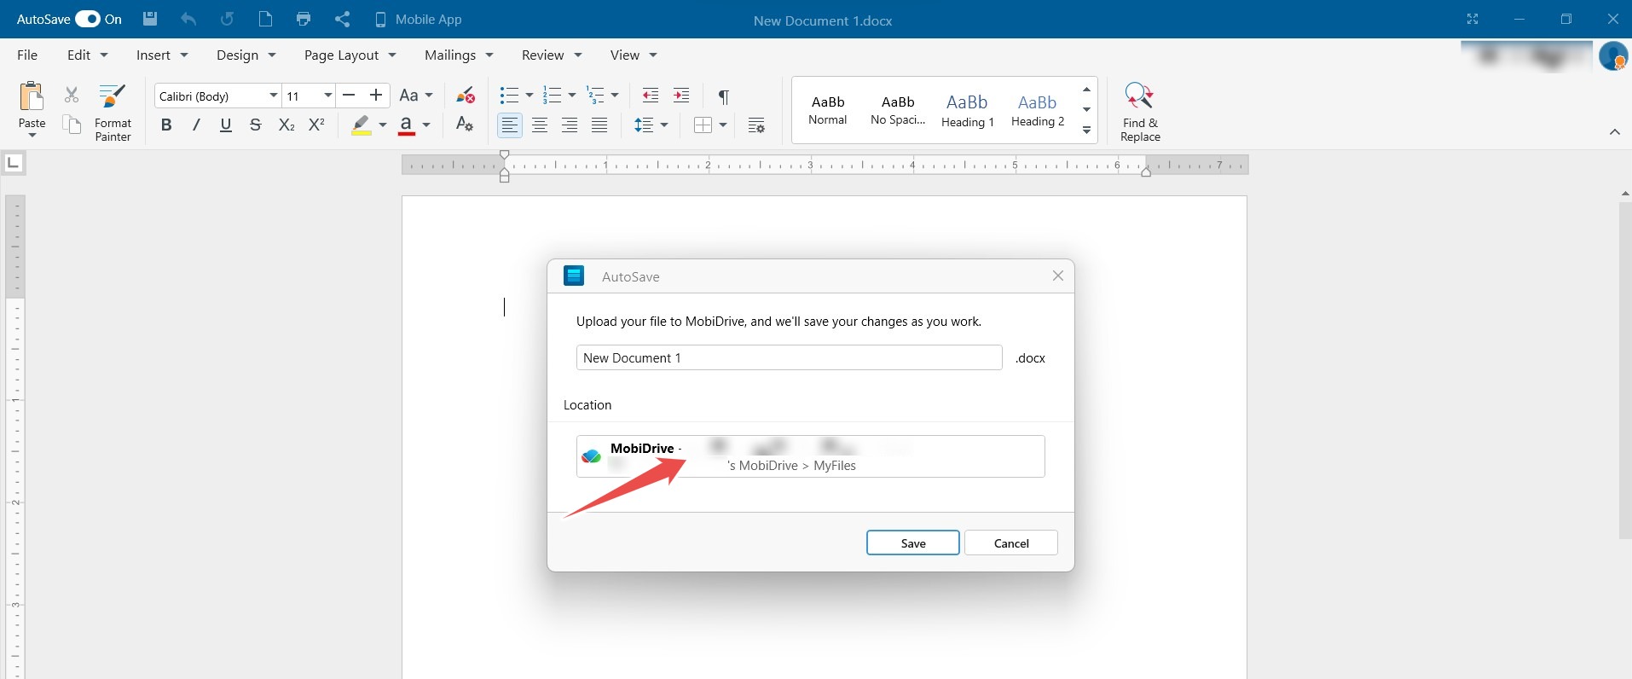
Task: Open the font settings icon with gear
Action: pos(465,125)
